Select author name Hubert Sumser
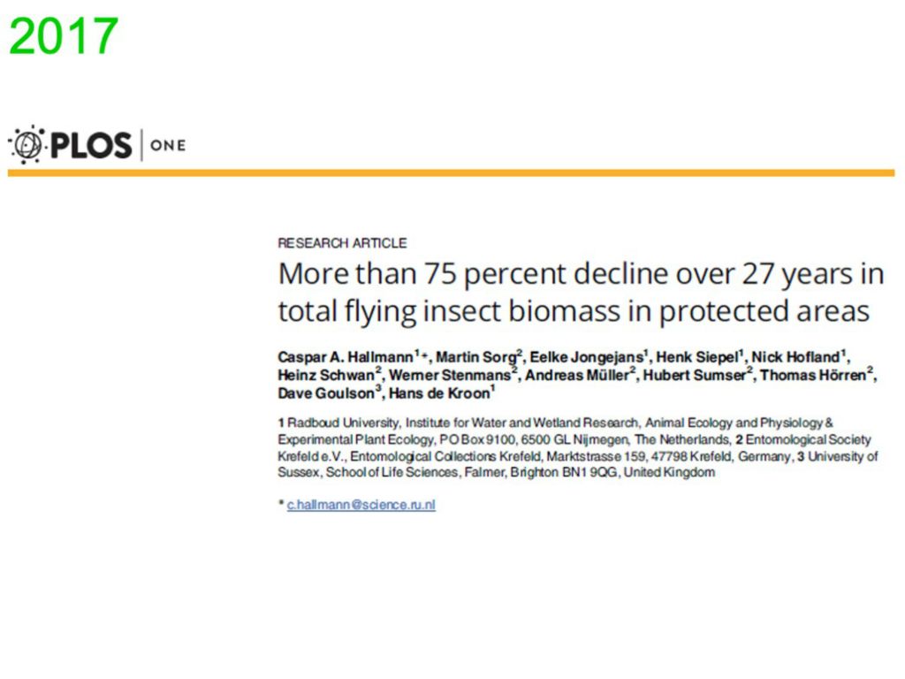Viewport: 905px width, 679px height. pos(695,375)
